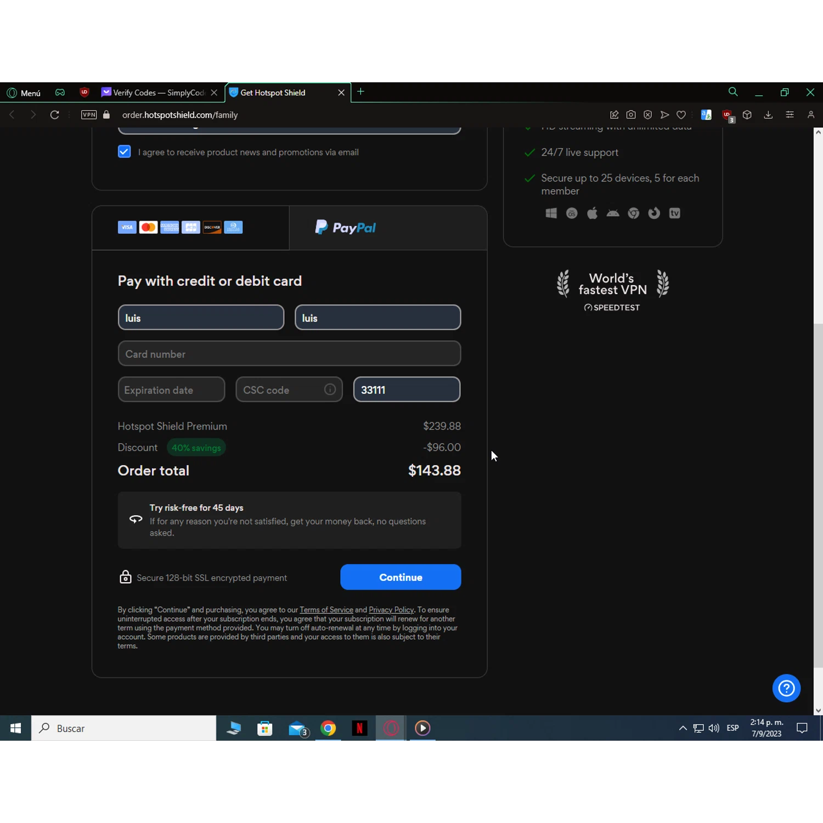Click the blue Continue button
Viewport: 823px width, 823px height.
tap(401, 577)
